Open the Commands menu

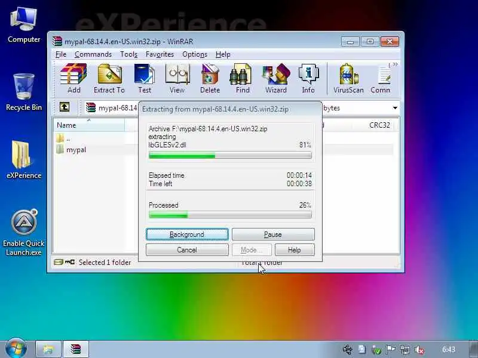click(x=93, y=54)
